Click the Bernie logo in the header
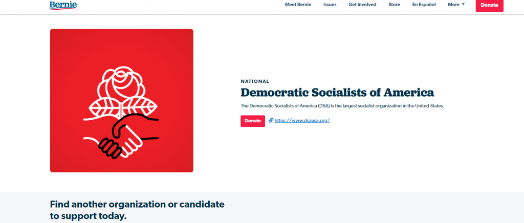The height and width of the screenshot is (223, 524). pos(63,5)
